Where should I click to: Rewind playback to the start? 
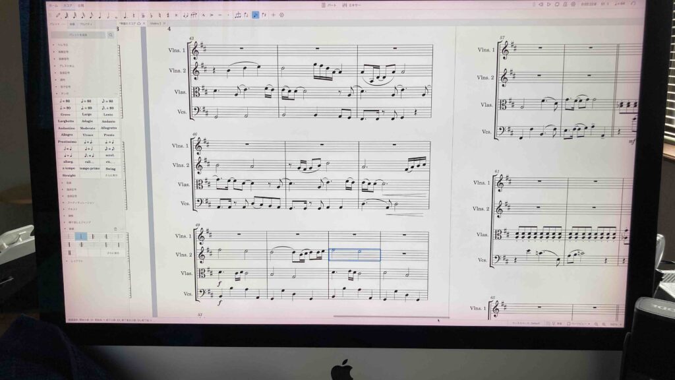point(541,5)
